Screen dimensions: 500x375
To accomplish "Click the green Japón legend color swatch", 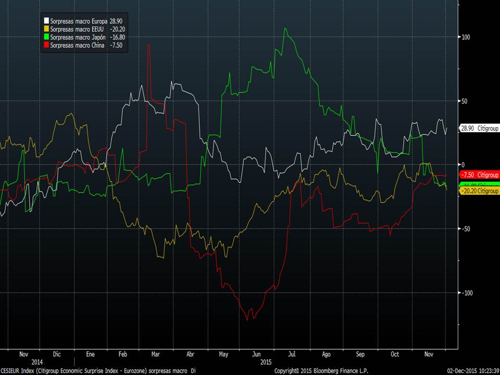I will [x=46, y=37].
